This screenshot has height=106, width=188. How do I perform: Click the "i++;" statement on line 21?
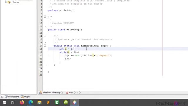[x=68, y=59]
